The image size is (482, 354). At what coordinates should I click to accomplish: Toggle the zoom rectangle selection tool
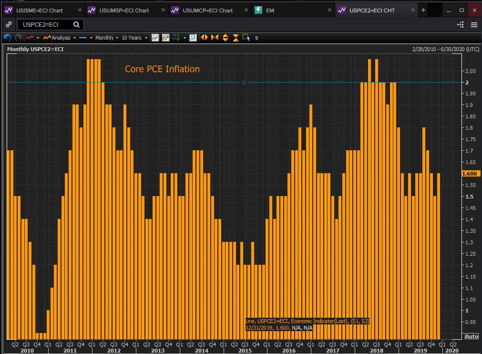(x=246, y=37)
